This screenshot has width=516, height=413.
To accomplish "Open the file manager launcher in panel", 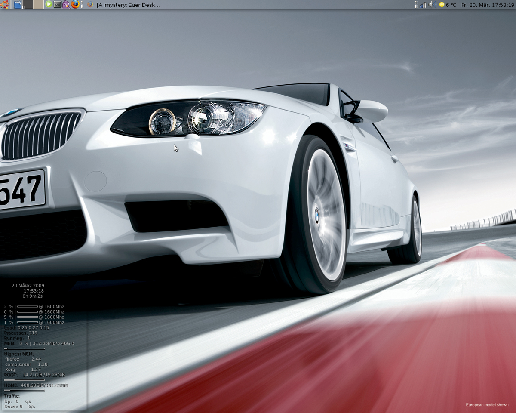I will pos(18,5).
